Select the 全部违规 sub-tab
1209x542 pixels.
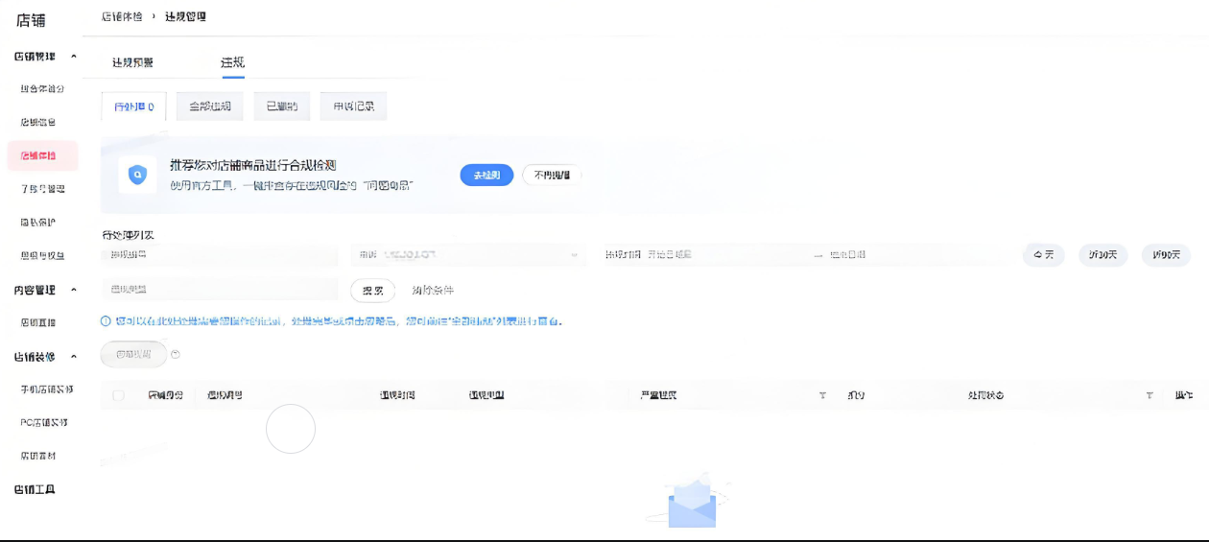(x=209, y=106)
